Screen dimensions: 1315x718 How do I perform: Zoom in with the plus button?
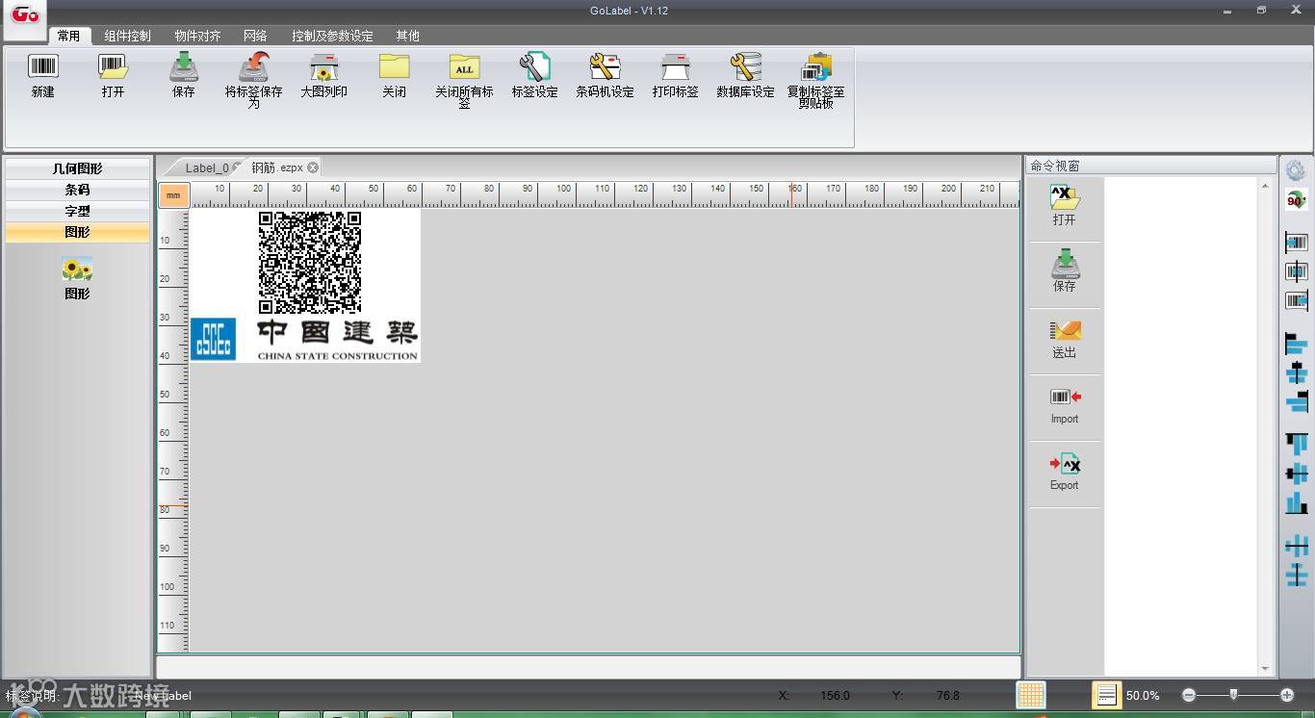pyautogui.click(x=1287, y=695)
